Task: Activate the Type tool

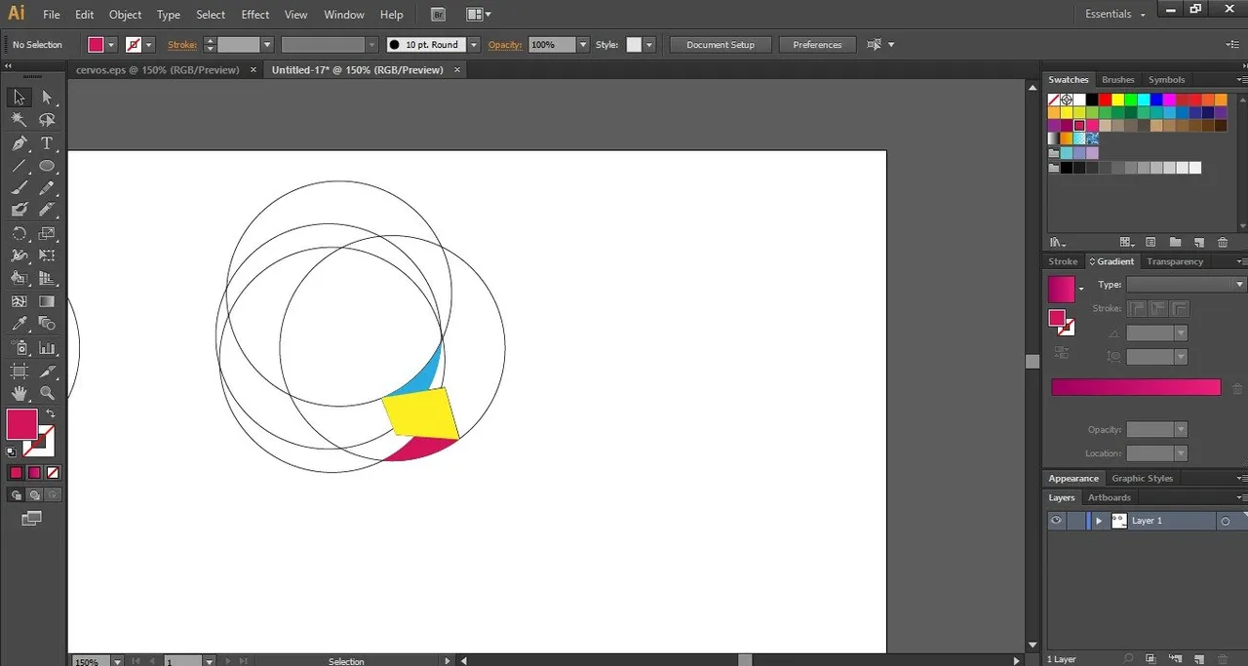Action: [47, 143]
